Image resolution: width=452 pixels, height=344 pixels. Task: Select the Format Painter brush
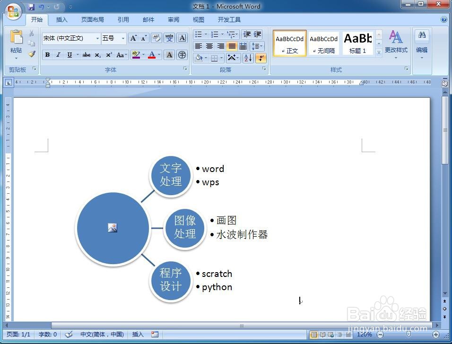[31, 53]
